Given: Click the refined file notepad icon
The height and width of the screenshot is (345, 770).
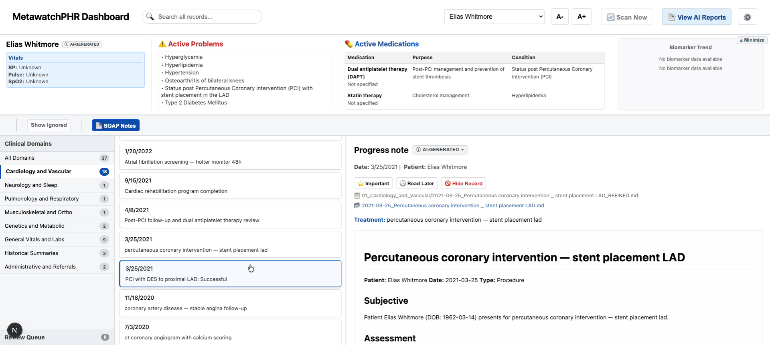Looking at the screenshot, I should click(357, 195).
